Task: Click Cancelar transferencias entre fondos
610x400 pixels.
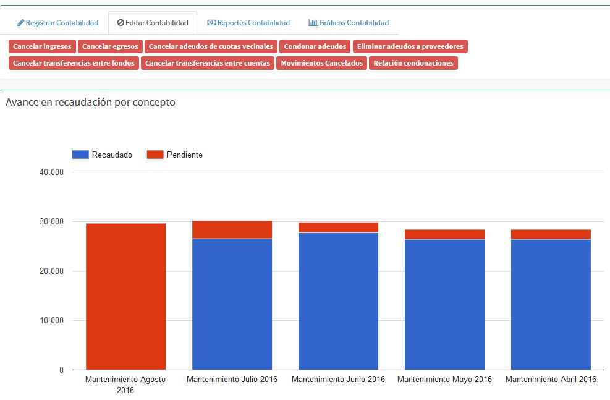Action: [x=74, y=63]
